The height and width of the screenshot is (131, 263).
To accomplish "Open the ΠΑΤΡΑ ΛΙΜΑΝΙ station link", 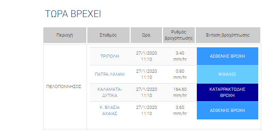I will point(110,74).
